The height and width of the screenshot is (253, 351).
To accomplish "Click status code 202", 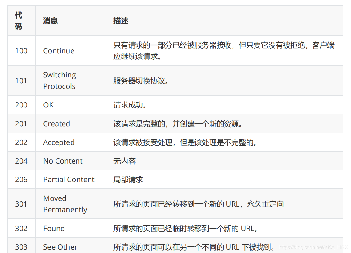I will coord(21,142).
